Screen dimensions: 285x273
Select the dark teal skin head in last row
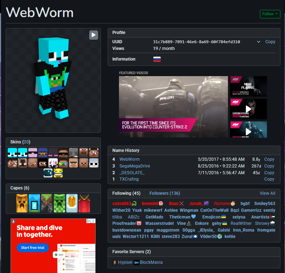pos(48,173)
